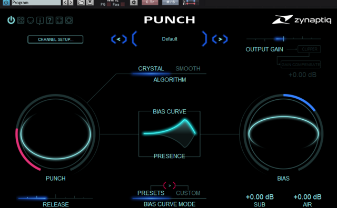Image resolution: width=337 pixels, height=208 pixels.
Task: Click the ALGORITHM label
Action: [x=170, y=80]
